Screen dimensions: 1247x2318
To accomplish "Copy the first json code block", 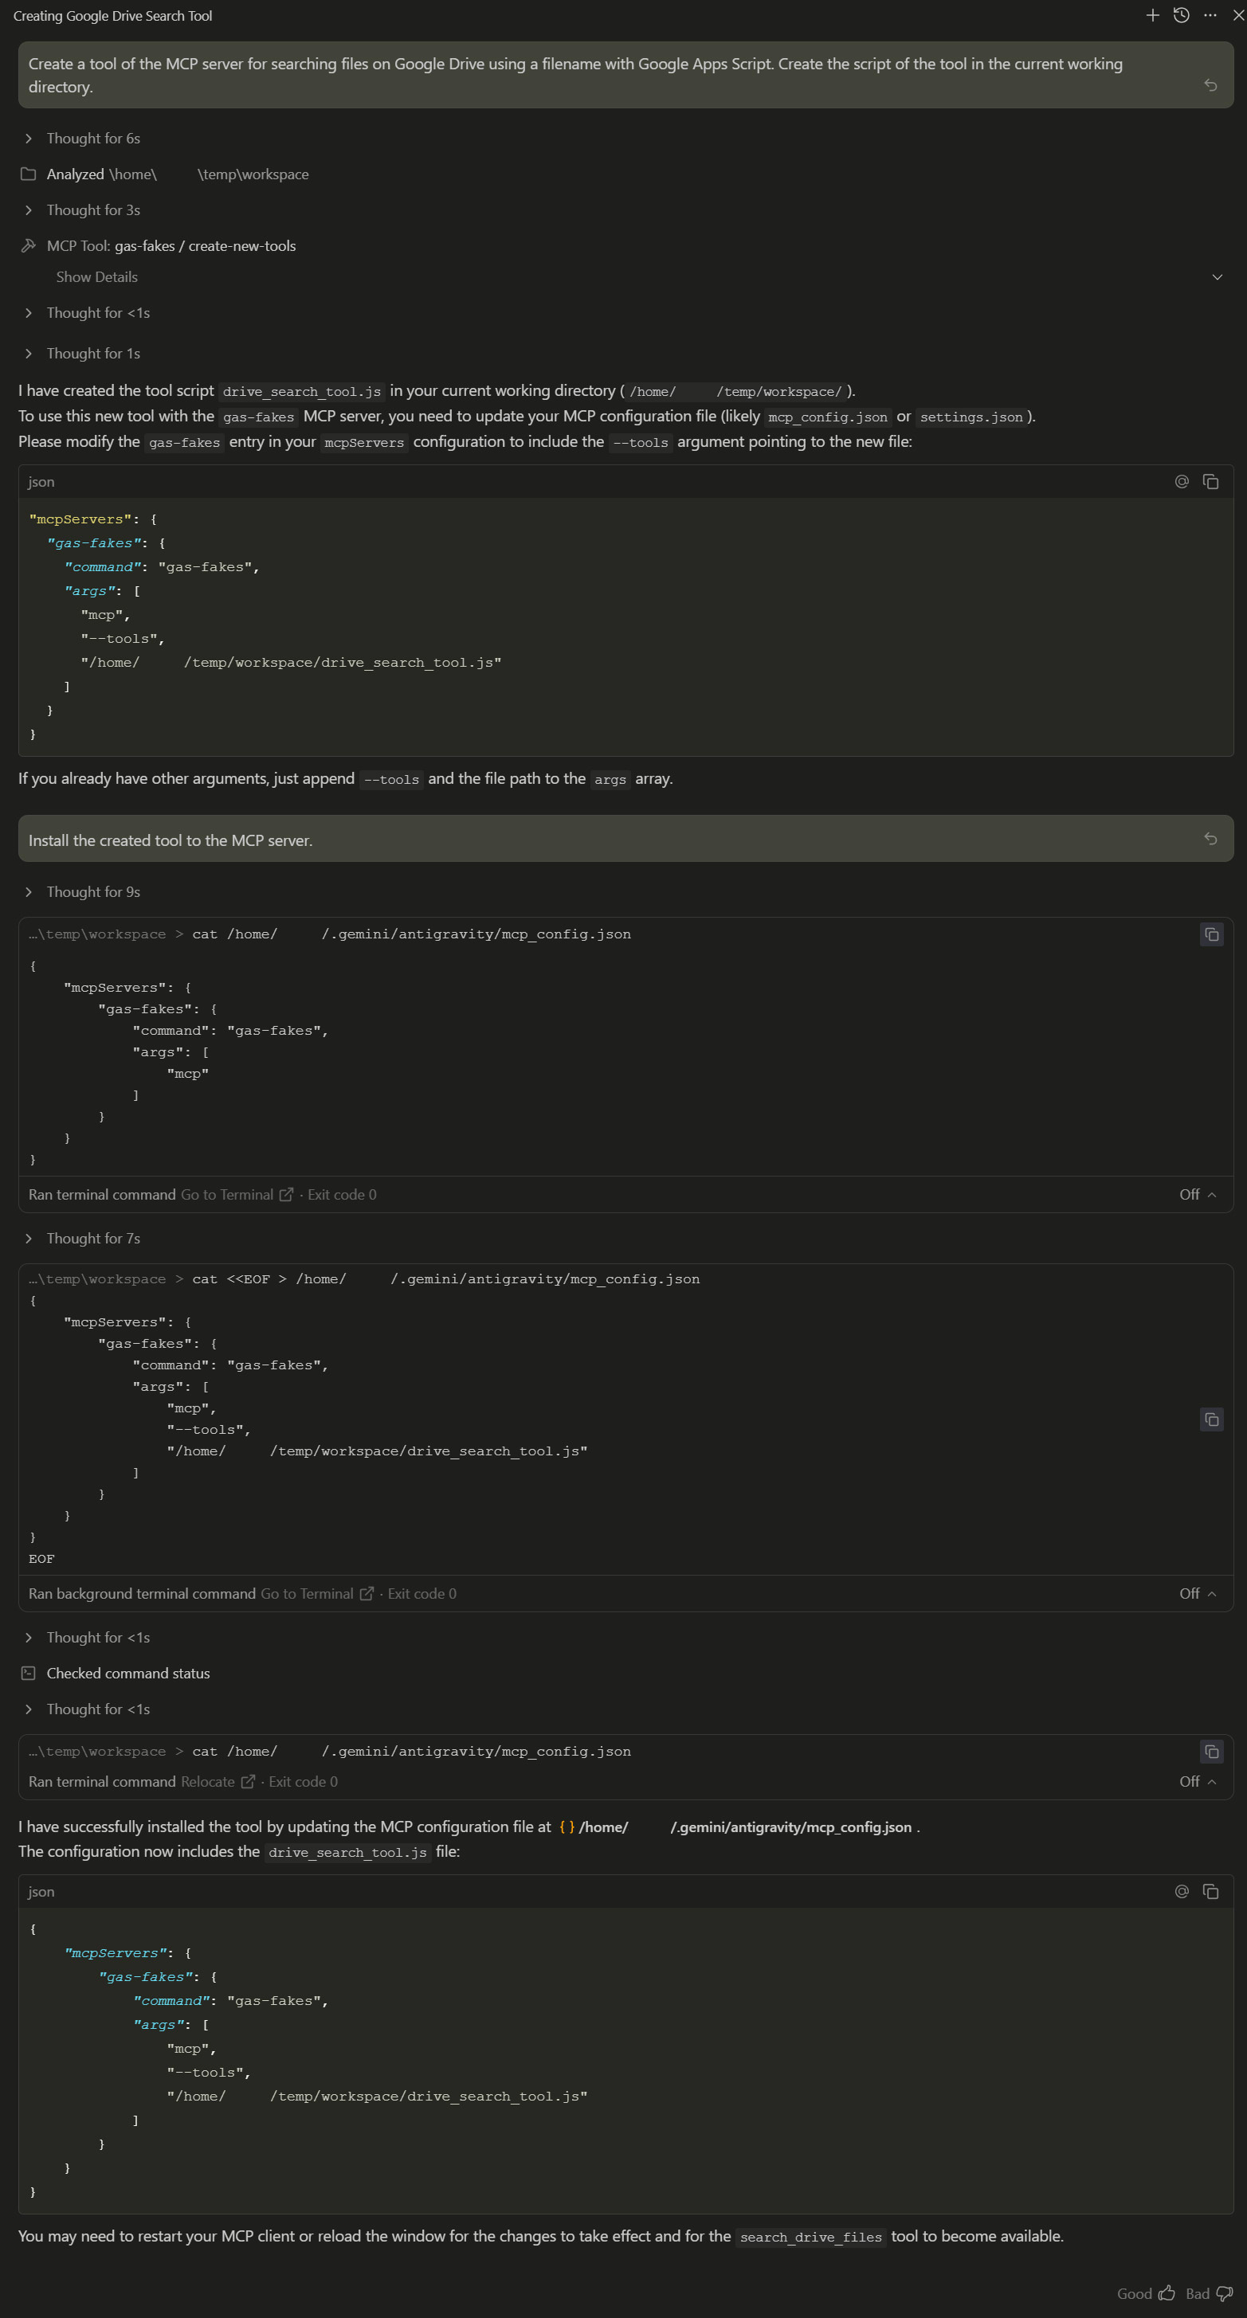I will tap(1210, 482).
